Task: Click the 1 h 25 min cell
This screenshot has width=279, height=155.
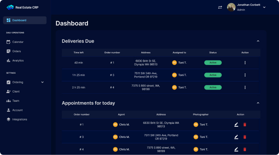Action: (x=78, y=75)
